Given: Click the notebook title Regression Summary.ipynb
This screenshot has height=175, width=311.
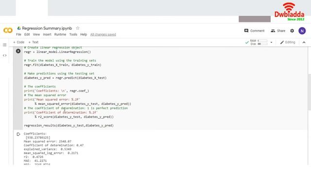Looking at the screenshot, I should (47, 28).
